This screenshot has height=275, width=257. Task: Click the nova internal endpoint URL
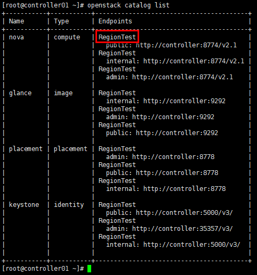pos(194,61)
